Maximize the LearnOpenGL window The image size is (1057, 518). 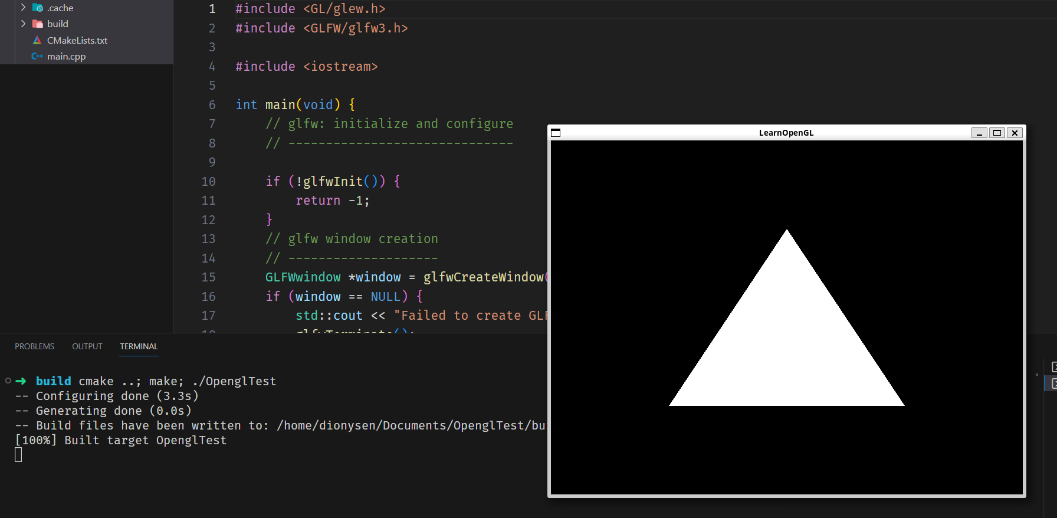point(997,133)
